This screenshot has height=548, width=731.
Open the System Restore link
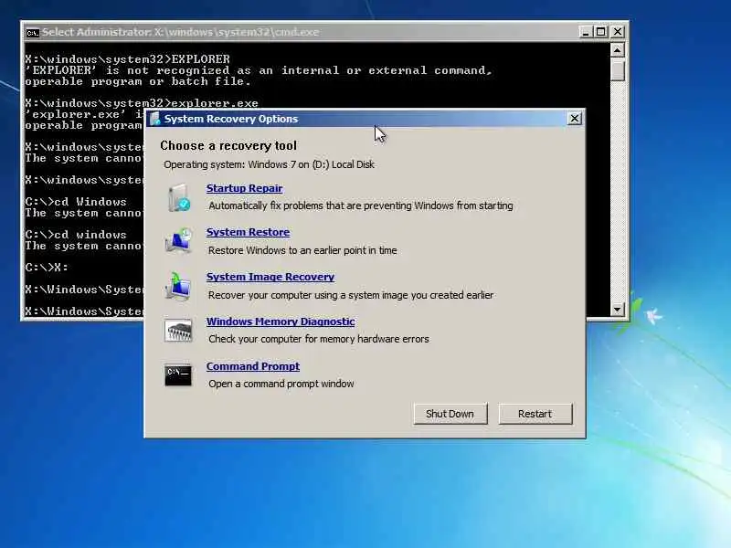point(248,232)
